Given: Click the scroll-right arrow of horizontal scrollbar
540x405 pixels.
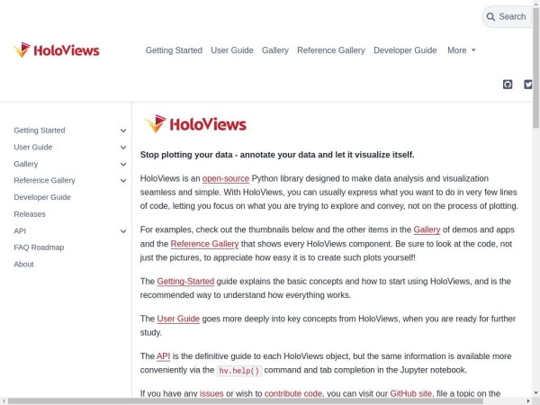Looking at the screenshot, I should [528, 401].
